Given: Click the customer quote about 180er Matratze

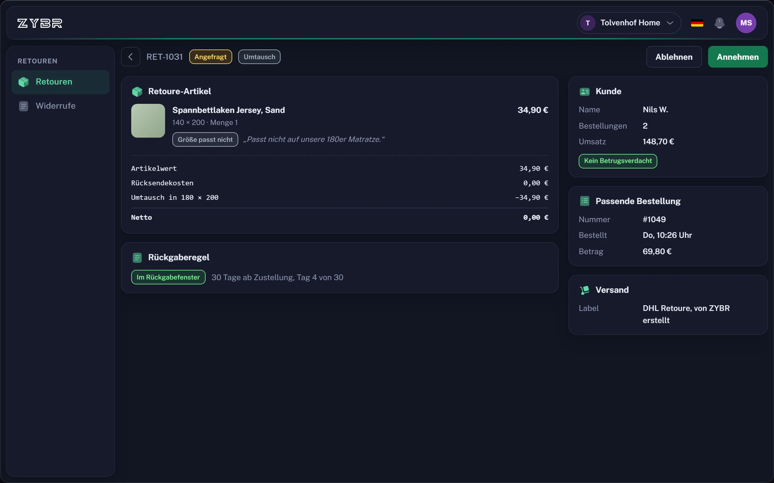Looking at the screenshot, I should 314,139.
